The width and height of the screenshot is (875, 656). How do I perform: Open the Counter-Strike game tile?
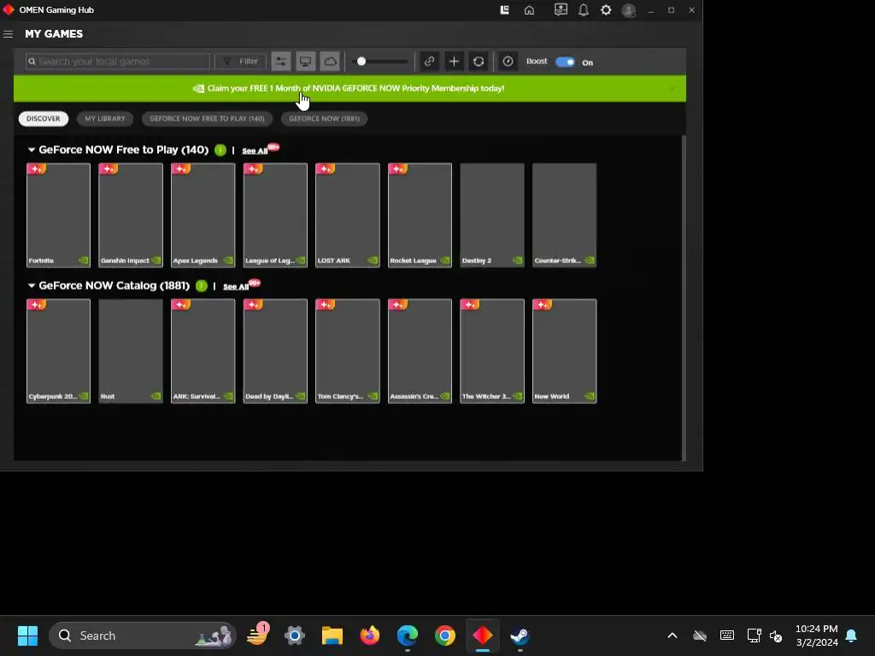tap(564, 215)
